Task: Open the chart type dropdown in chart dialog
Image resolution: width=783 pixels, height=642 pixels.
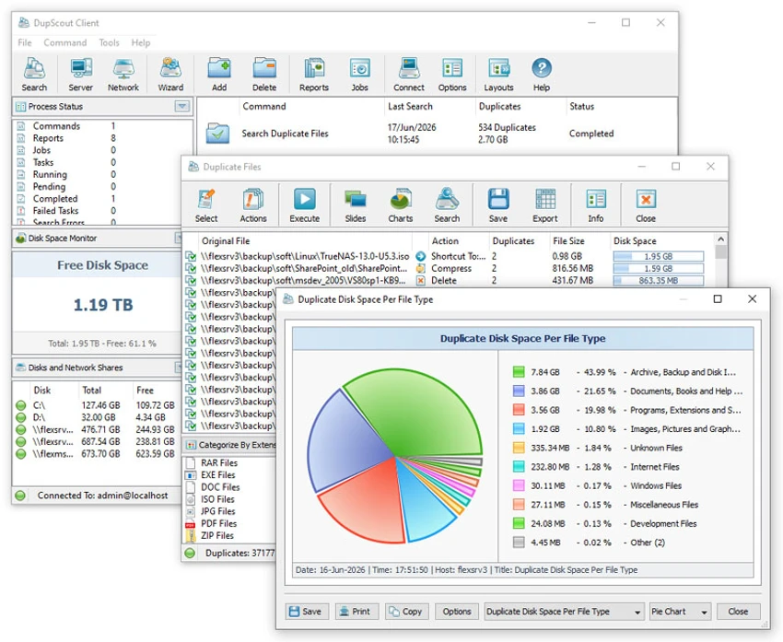Action: pos(563,612)
